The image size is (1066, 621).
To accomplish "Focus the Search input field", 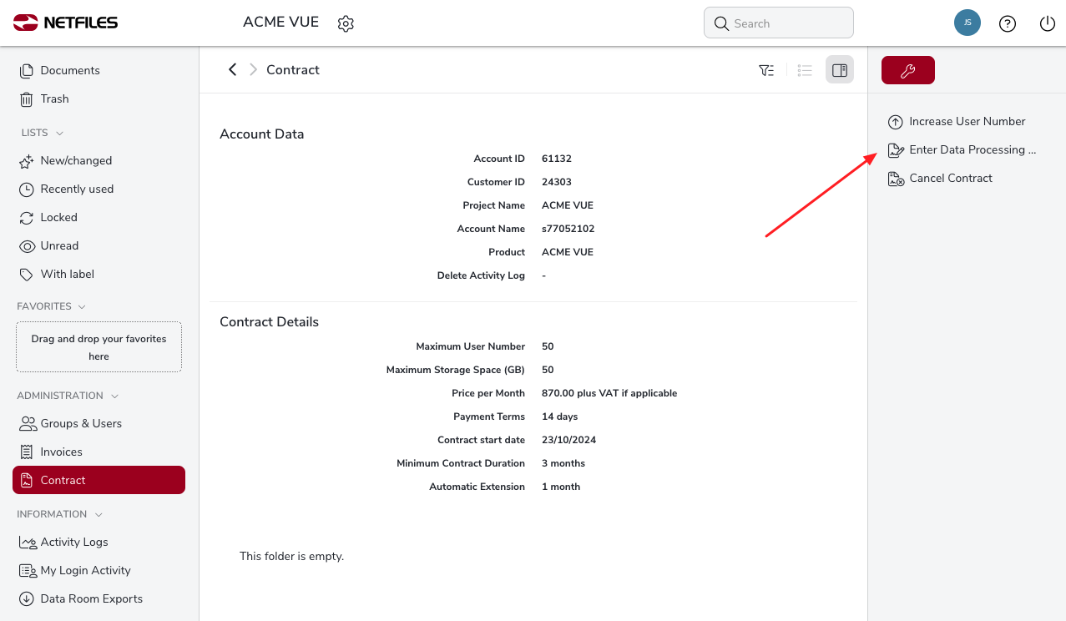I will (x=785, y=23).
